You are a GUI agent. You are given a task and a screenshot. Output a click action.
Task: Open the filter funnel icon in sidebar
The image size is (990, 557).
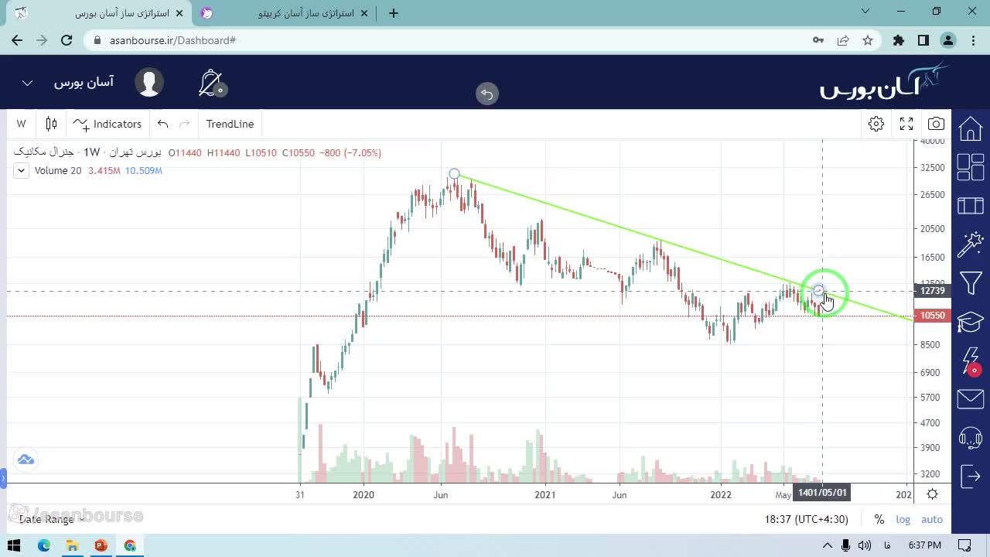click(971, 282)
